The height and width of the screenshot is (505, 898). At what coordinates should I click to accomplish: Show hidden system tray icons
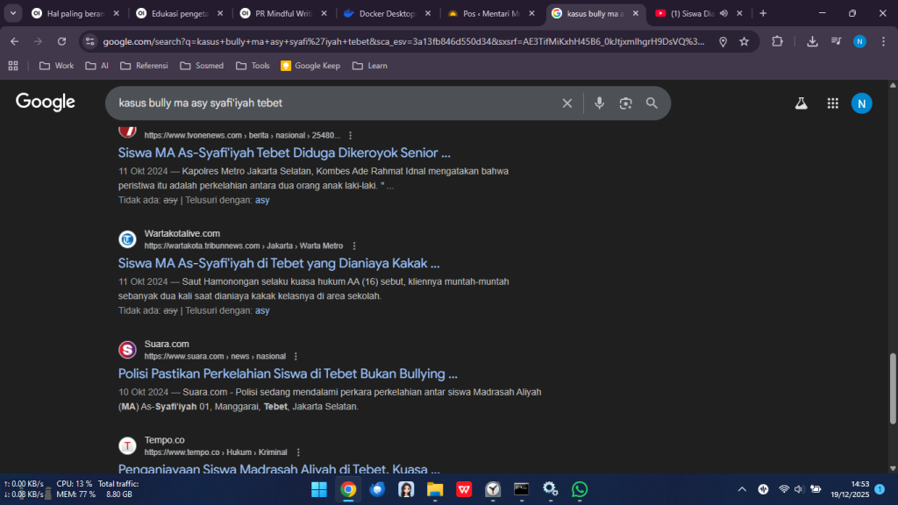pos(742,489)
